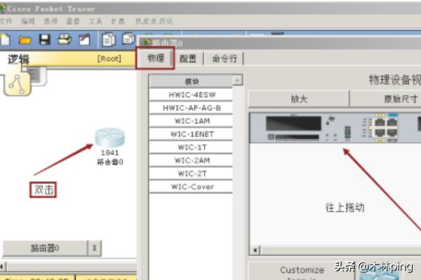The image size is (421, 280).
Task: Click the 路由器0 button in main window
Action: click(45, 248)
